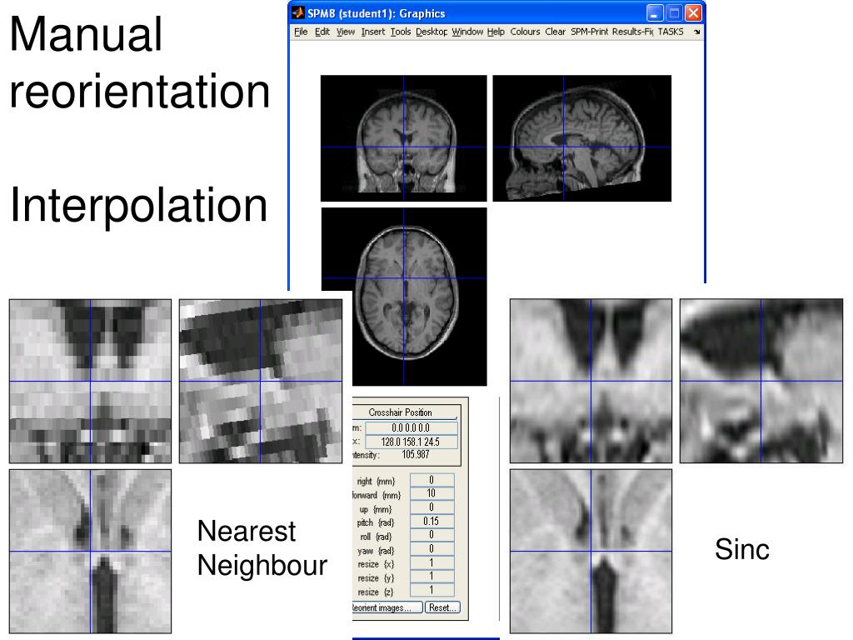Click the sagittal brain view
This screenshot has height=640, width=853.
tap(582, 138)
